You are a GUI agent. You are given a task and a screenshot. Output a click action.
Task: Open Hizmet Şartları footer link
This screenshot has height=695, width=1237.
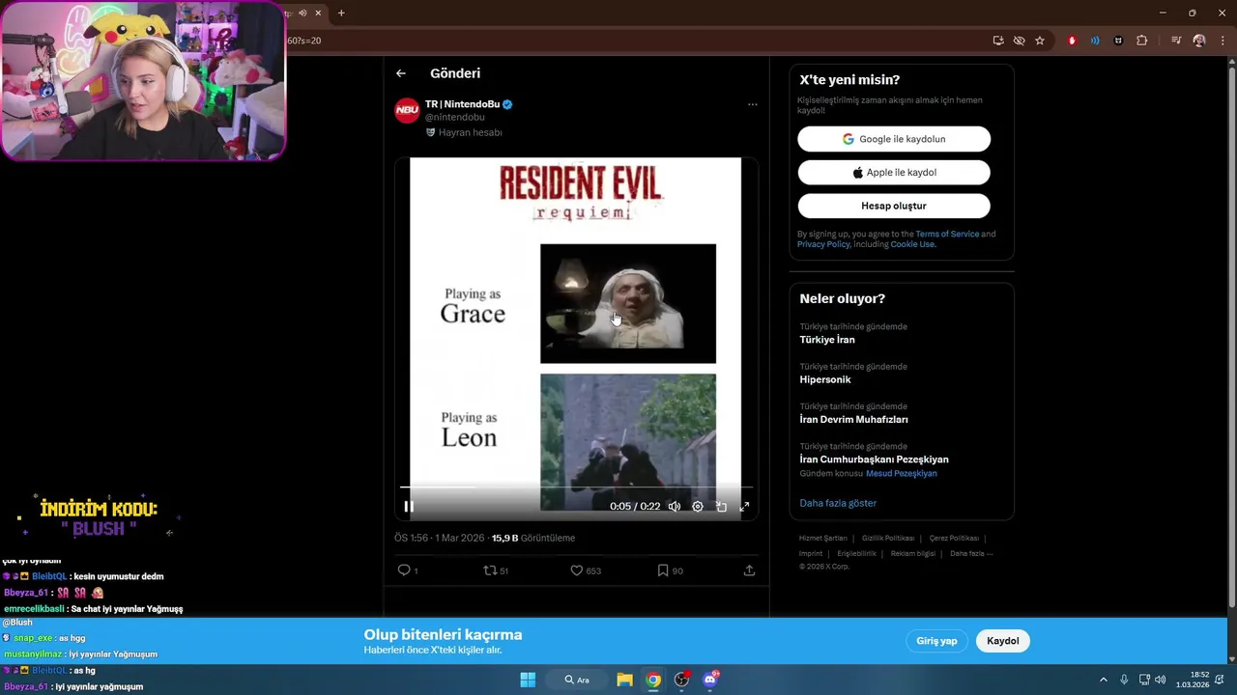tap(822, 538)
